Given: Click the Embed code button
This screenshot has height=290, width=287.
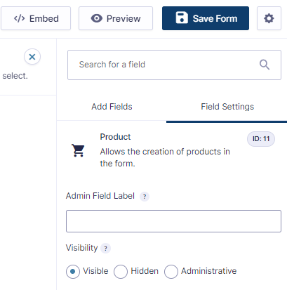Looking at the screenshot, I should point(36,18).
